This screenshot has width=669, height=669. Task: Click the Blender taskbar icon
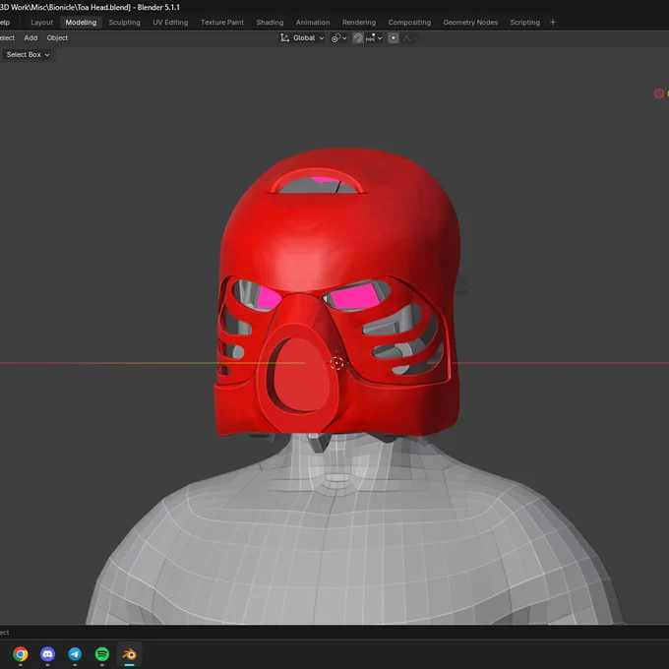(x=129, y=654)
